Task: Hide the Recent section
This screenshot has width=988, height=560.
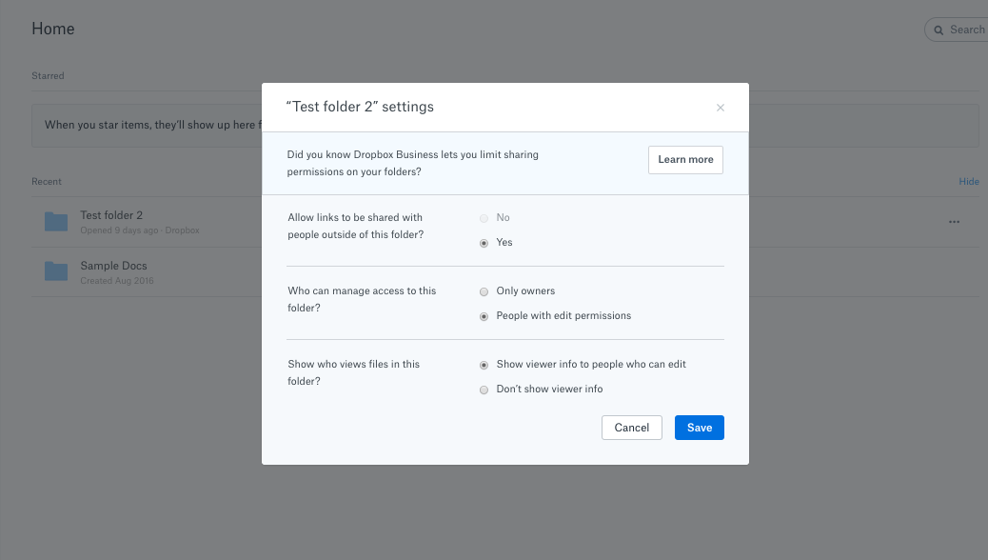Action: [x=968, y=182]
